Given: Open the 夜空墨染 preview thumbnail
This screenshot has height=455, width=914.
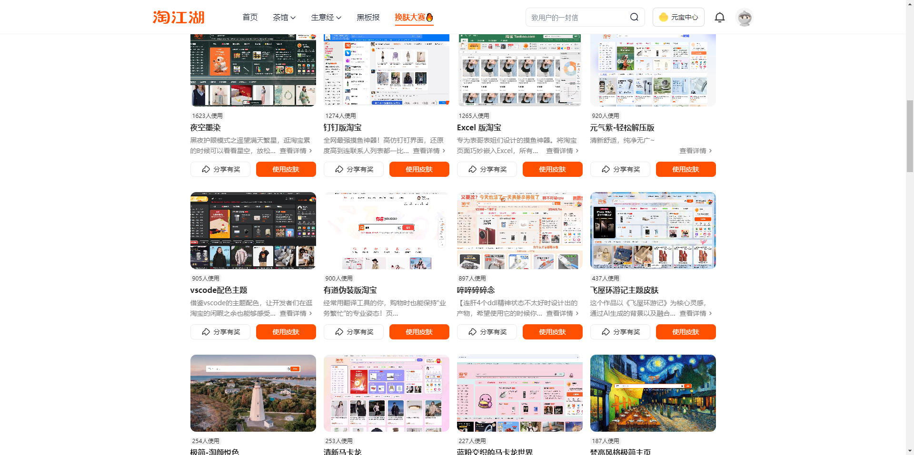Looking at the screenshot, I should (253, 70).
